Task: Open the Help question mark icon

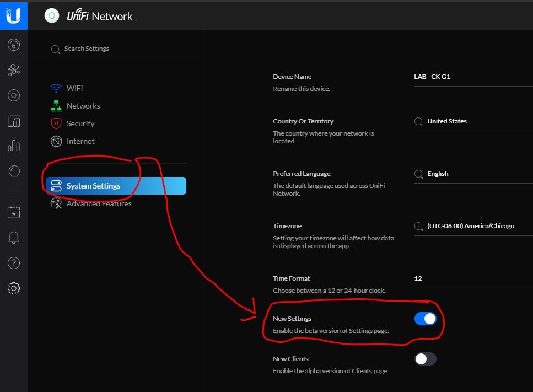Action: point(14,263)
